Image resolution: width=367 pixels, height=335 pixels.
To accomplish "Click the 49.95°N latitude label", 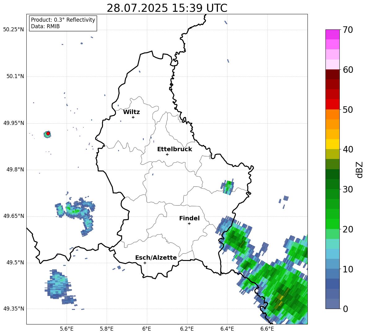I will (14, 123).
